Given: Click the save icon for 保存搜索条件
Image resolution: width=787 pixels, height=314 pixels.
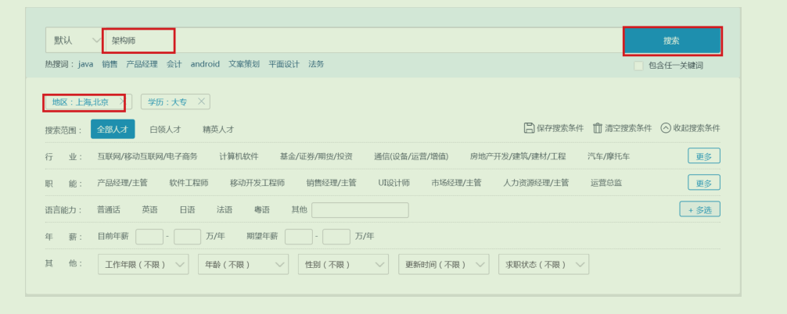Looking at the screenshot, I should click(x=529, y=127).
